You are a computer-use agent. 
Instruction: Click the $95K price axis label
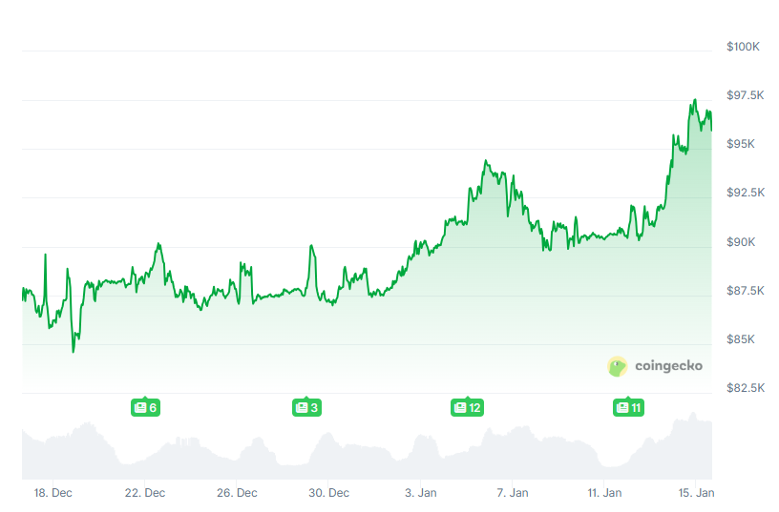[741, 144]
